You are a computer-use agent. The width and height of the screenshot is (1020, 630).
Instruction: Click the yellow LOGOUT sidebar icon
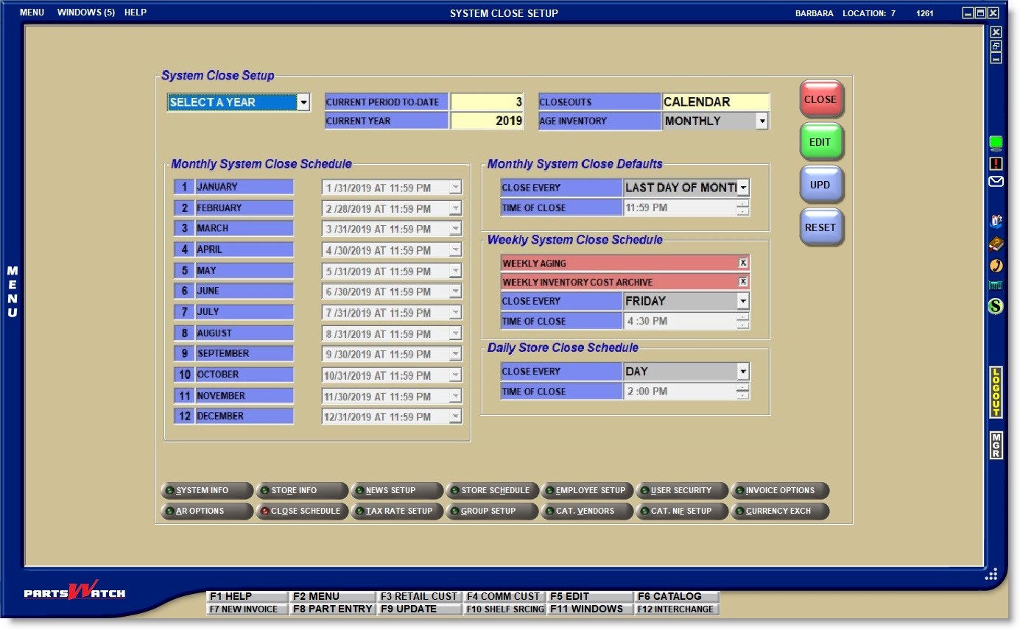tap(996, 392)
